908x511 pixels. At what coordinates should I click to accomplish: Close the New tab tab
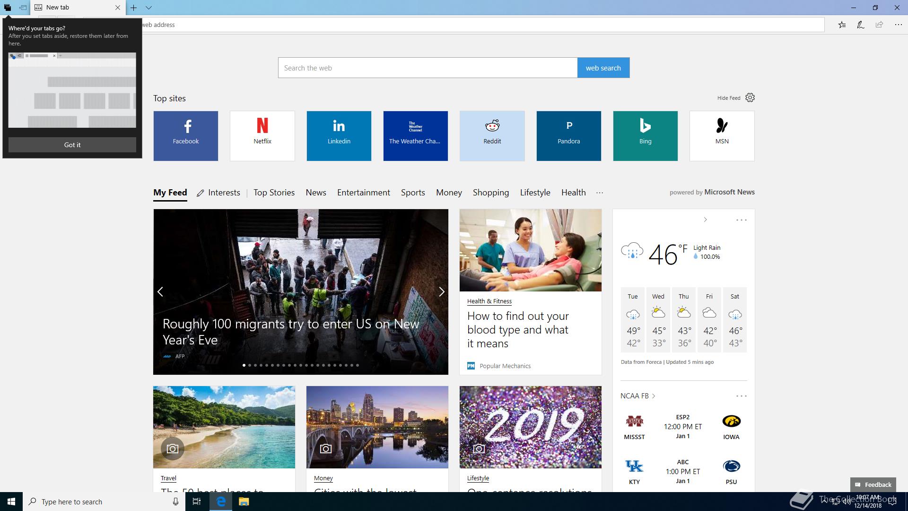(x=118, y=8)
